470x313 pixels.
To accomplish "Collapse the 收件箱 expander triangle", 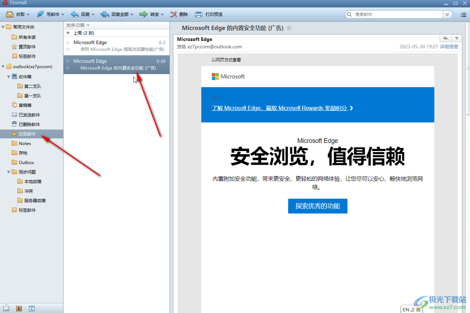I will coord(8,77).
